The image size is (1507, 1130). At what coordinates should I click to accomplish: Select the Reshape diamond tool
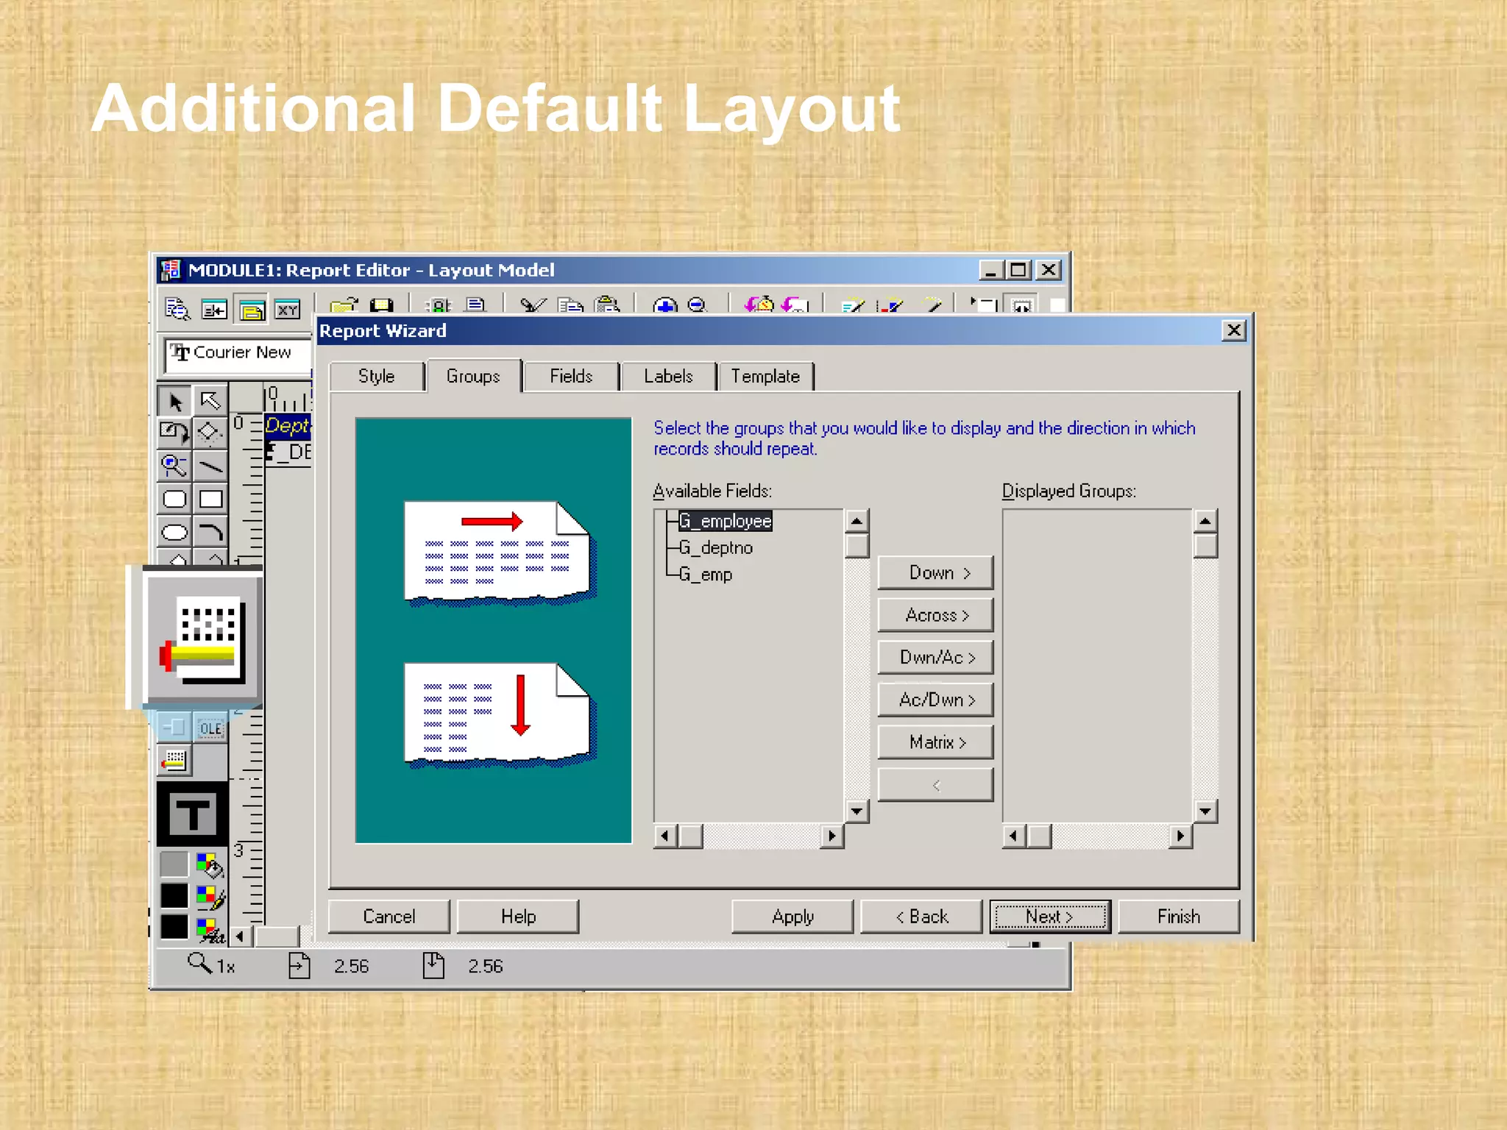tap(210, 433)
